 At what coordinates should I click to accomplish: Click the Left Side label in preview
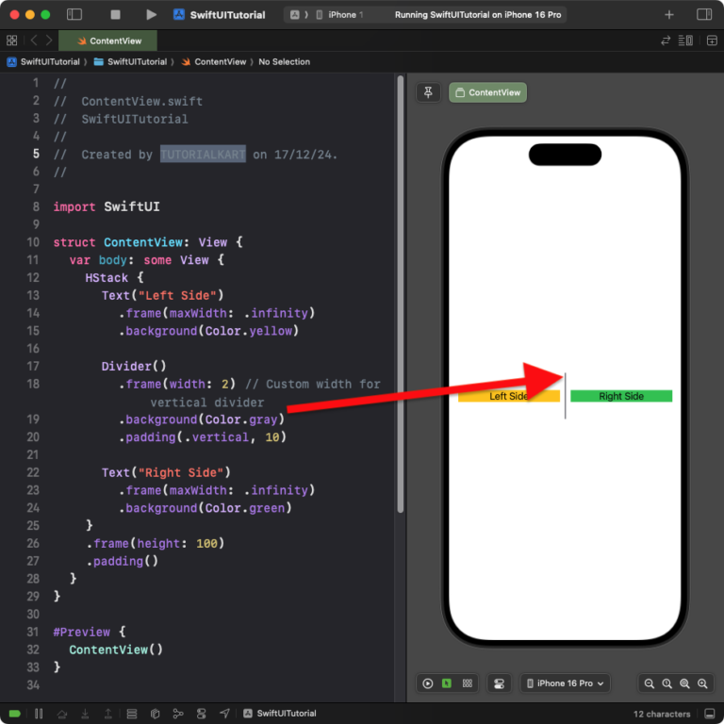(x=508, y=396)
